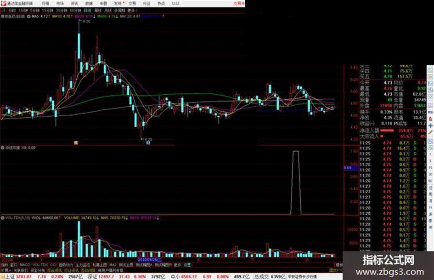The height and width of the screenshot is (280, 434).
Task: Click the 中线共振 indicator settings icon
Action: click(2, 148)
